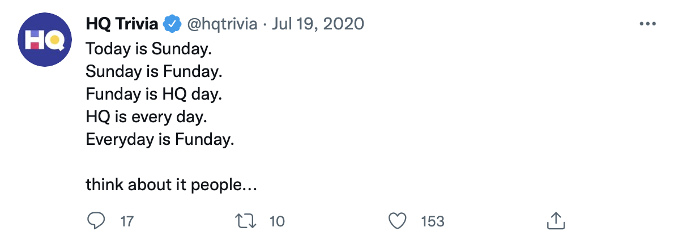Click the reply count 17
The height and width of the screenshot is (240, 674).
point(127,221)
